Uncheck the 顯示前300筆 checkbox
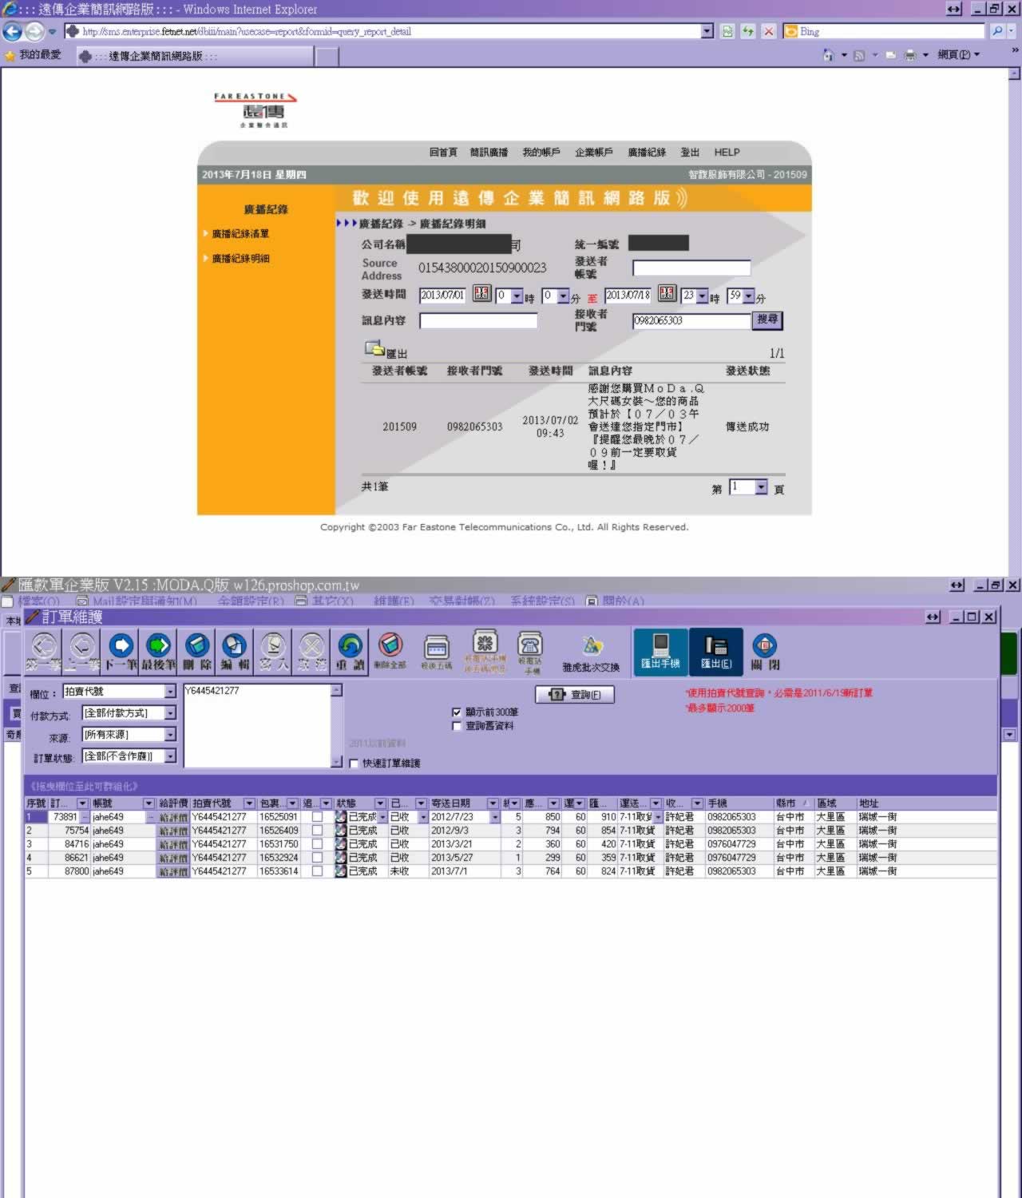This screenshot has height=1198, width=1022. tap(457, 712)
